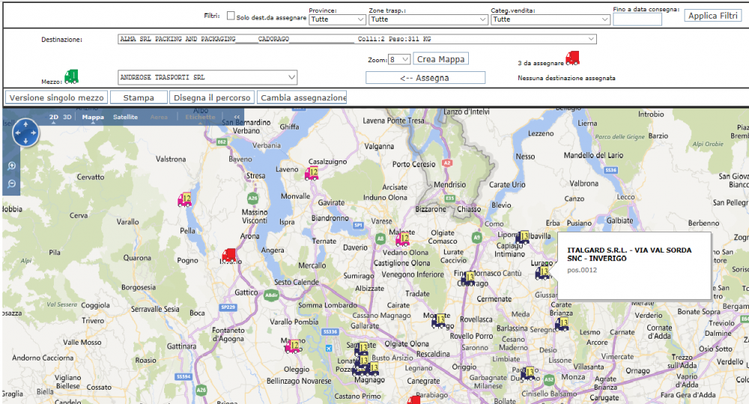Screen dimensions: 749x404
Task: Click blue truck 13 near Samarate
Action: [361, 349]
